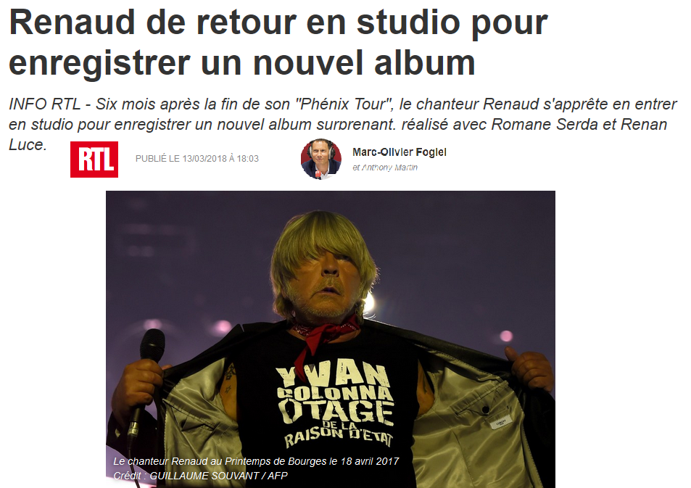Select the co-author name Anthony Martin
The image size is (691, 488).
coord(389,168)
